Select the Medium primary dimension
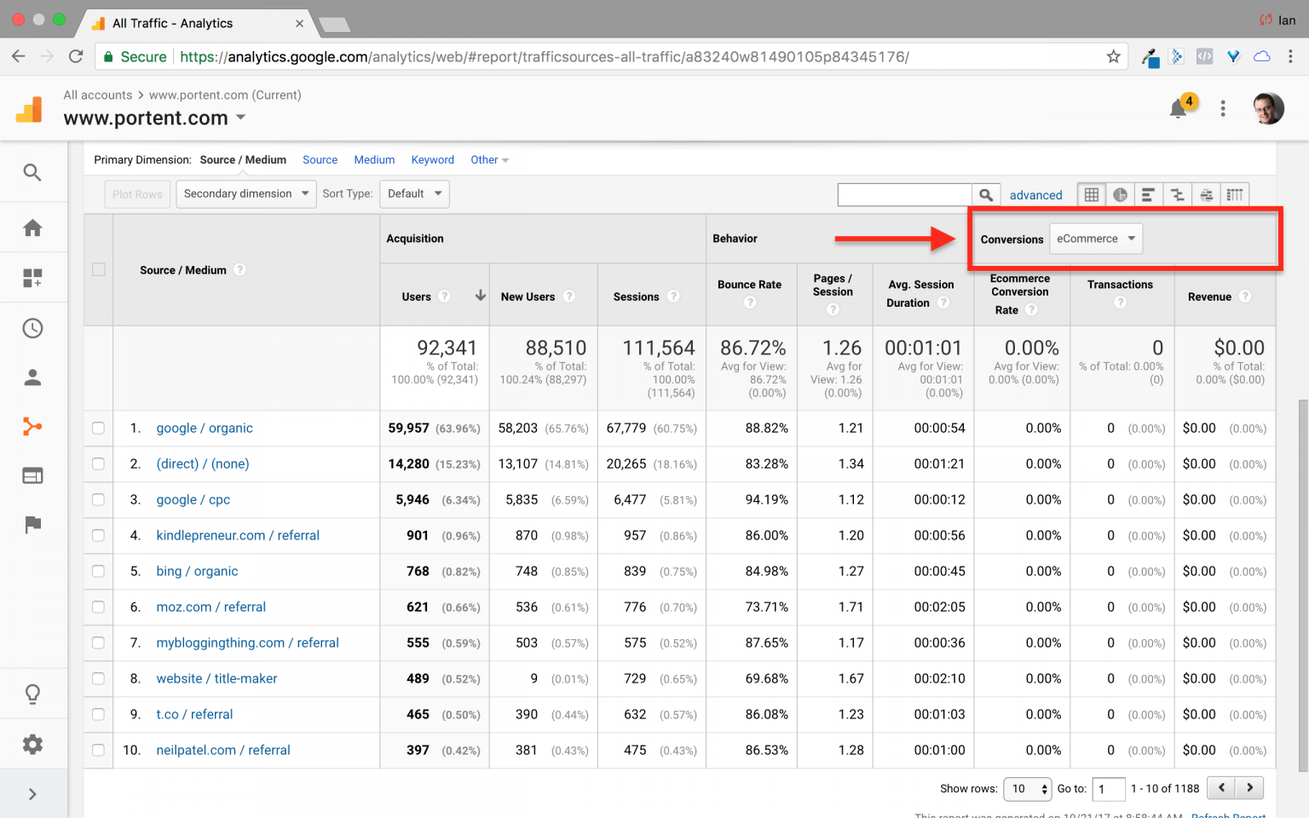The height and width of the screenshot is (818, 1309). click(x=374, y=160)
